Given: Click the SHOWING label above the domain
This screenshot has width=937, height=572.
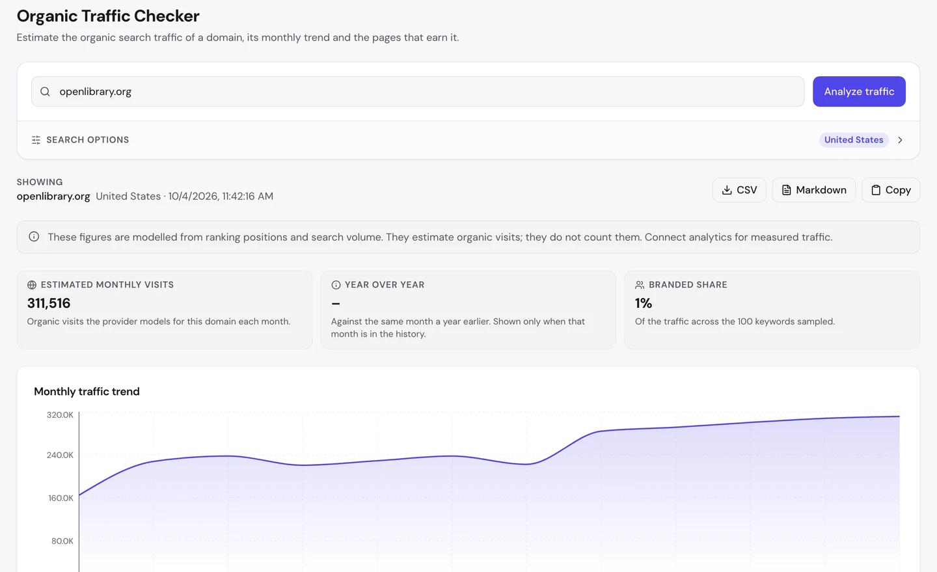Looking at the screenshot, I should click(x=40, y=182).
